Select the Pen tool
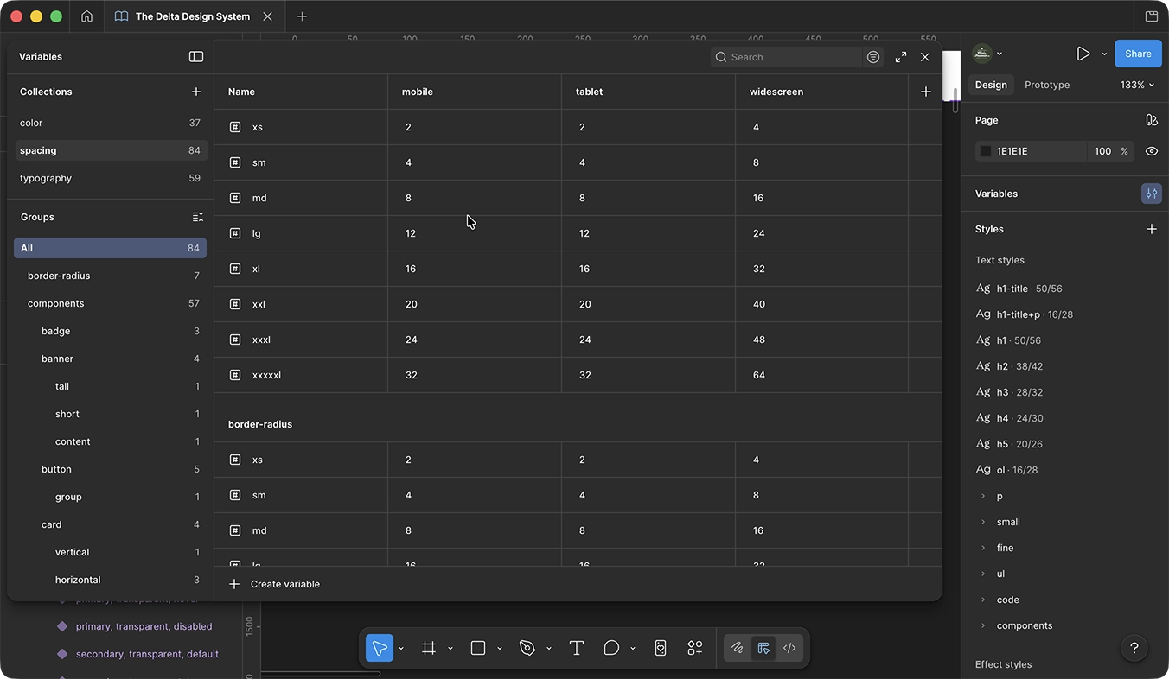 527,648
